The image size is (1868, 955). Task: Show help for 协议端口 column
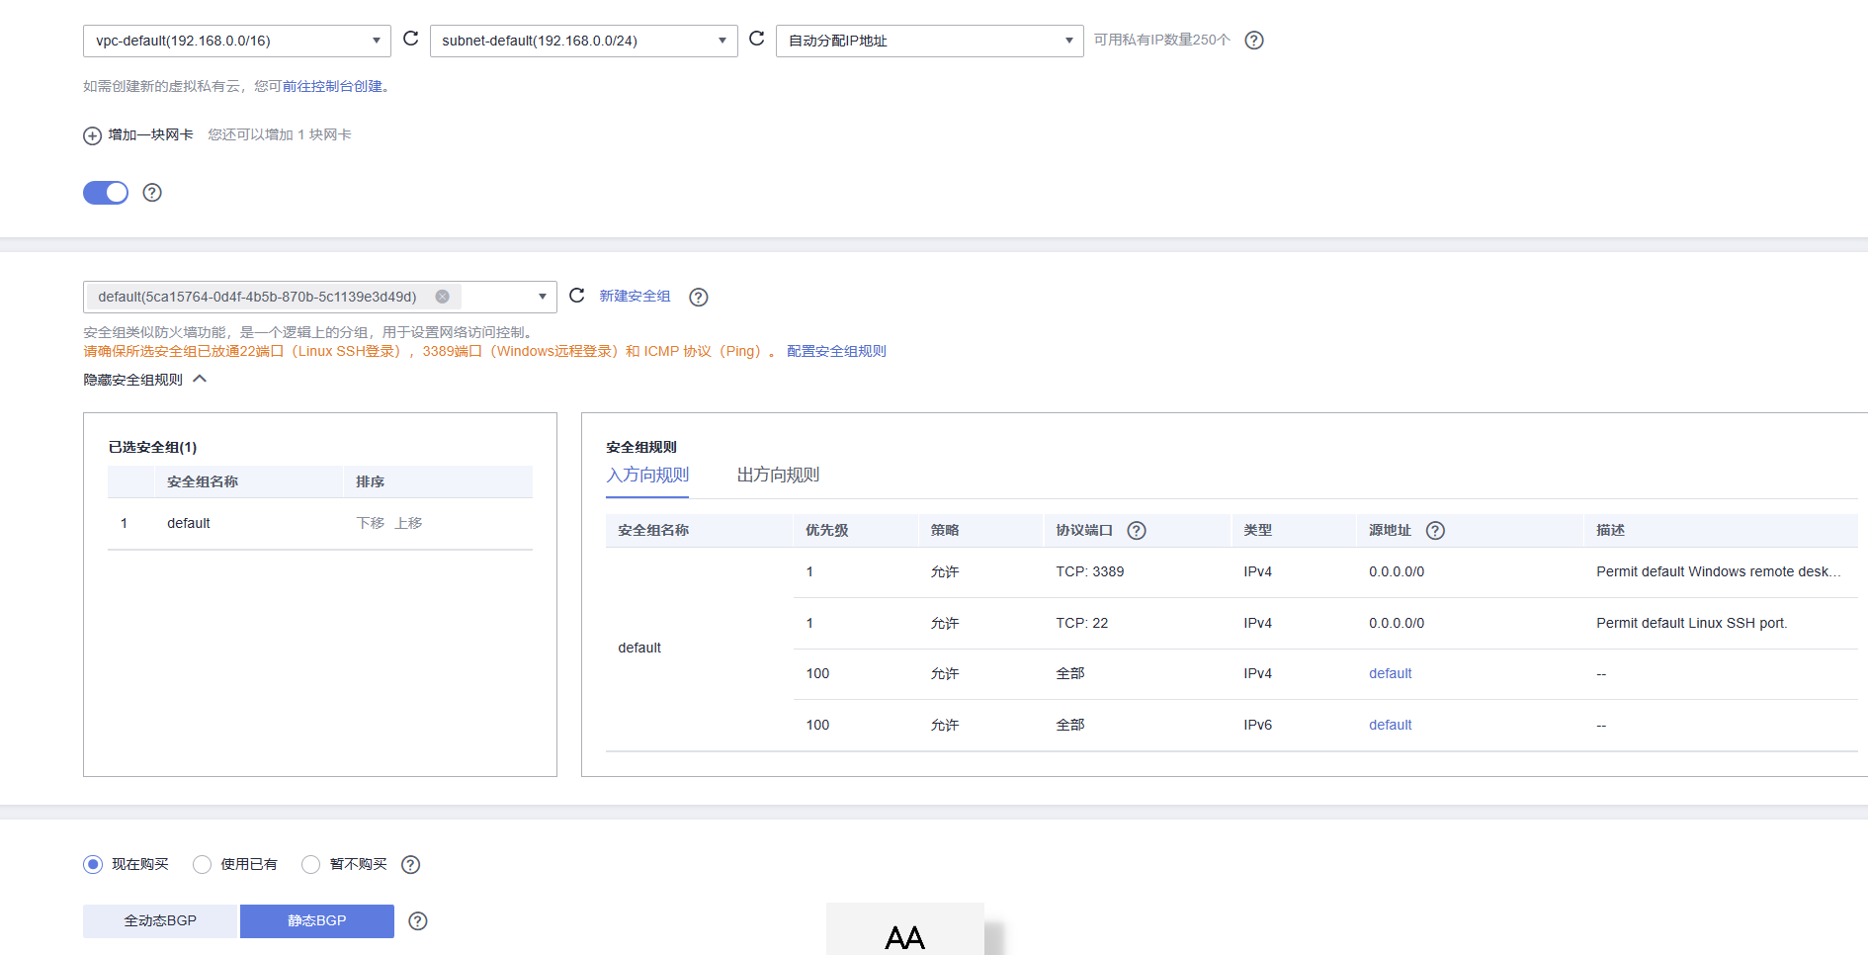coord(1137,531)
